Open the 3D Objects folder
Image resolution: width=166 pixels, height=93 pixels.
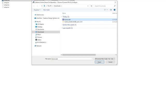pos(40,24)
